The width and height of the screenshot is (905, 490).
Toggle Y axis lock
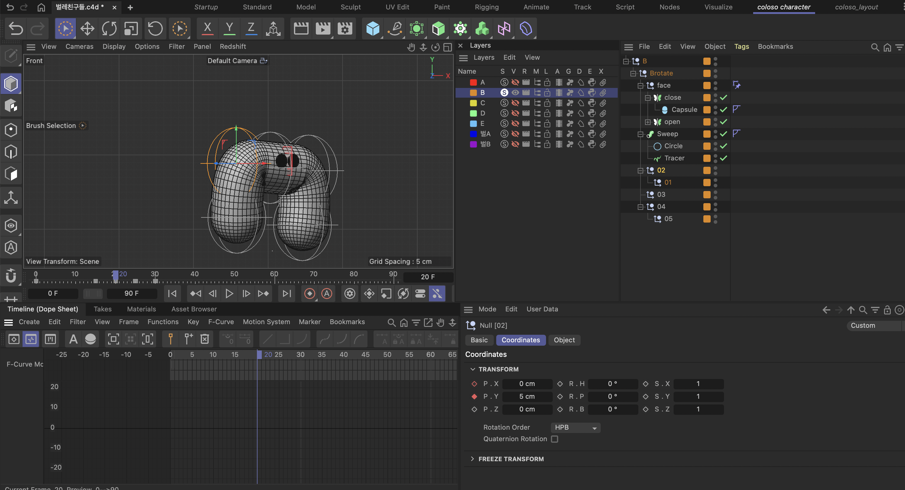(229, 29)
